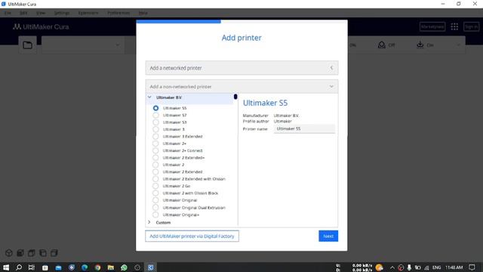
Task: Open the Windows Start menu
Action: click(5, 267)
